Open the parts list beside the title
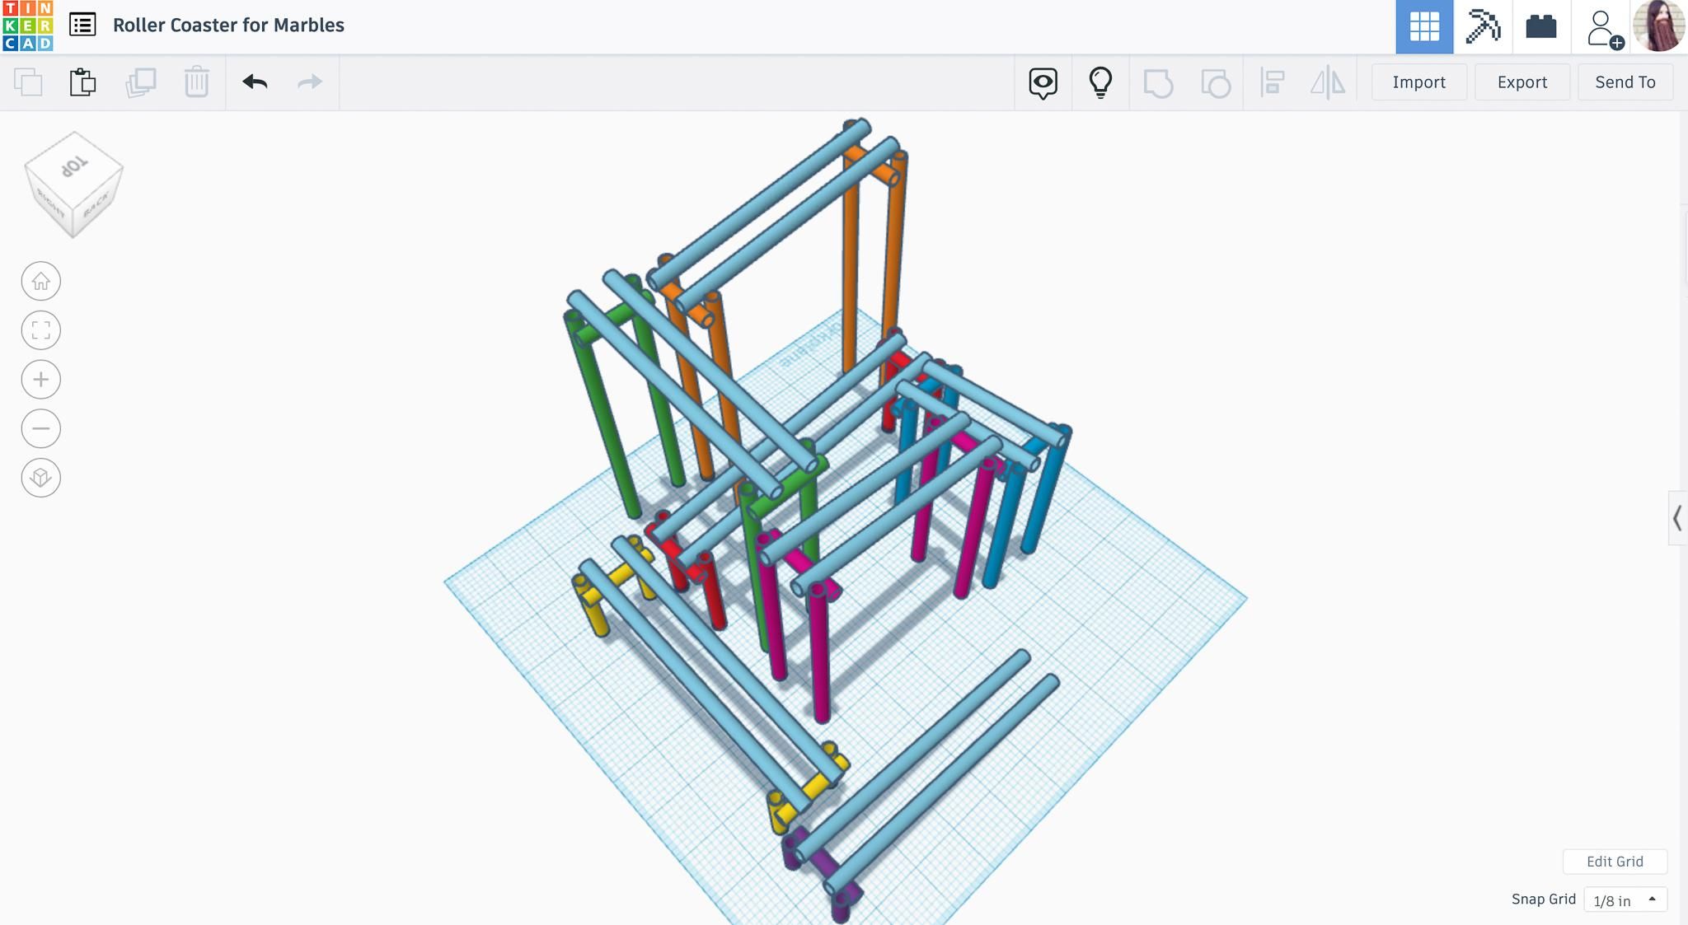 click(82, 25)
